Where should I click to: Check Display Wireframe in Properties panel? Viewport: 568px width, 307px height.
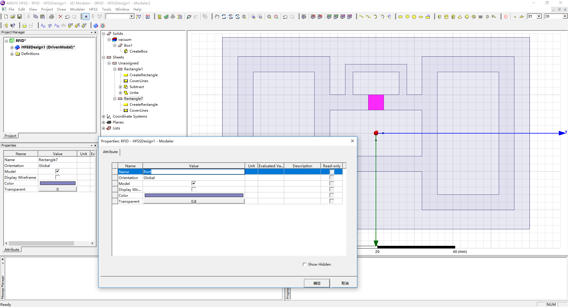click(x=57, y=177)
